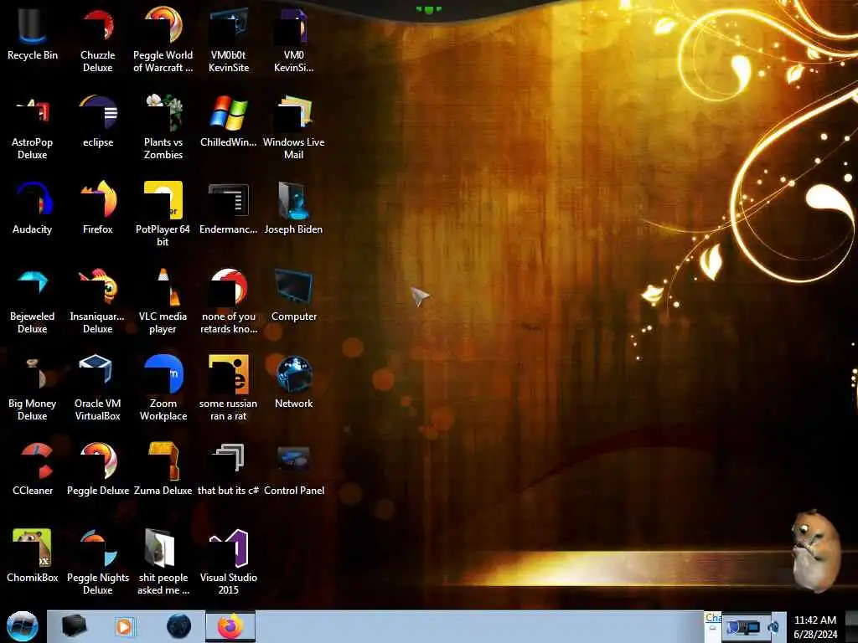
Task: Select the VM0b0t KevinSite icon
Action: [229, 40]
